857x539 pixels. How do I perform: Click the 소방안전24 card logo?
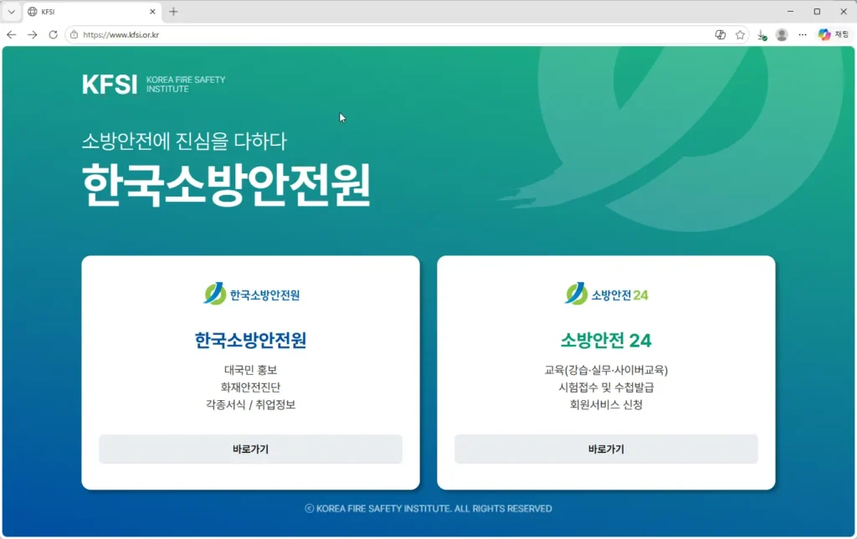[606, 294]
